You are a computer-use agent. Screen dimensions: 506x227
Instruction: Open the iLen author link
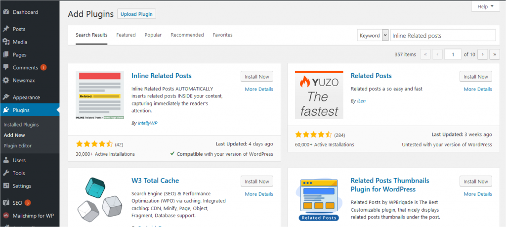pyautogui.click(x=361, y=101)
